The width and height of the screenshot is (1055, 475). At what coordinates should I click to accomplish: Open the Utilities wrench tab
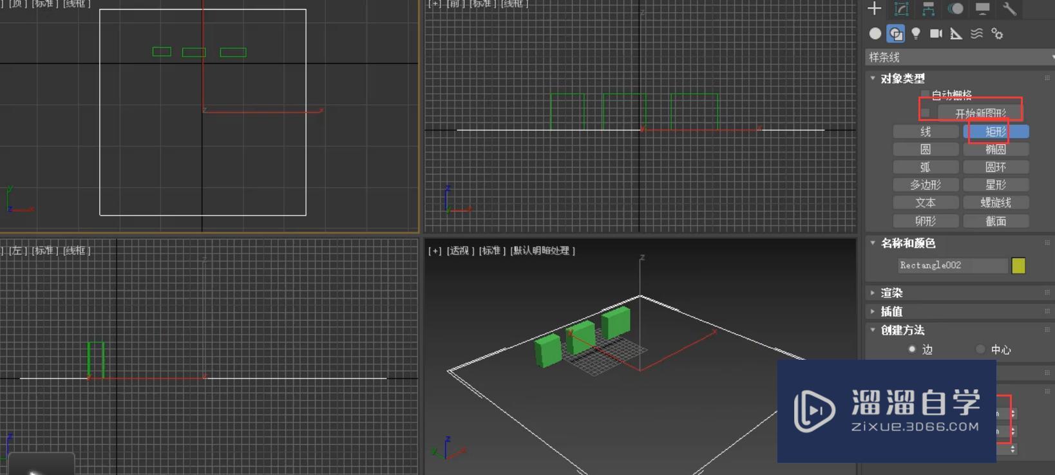pos(1009,8)
